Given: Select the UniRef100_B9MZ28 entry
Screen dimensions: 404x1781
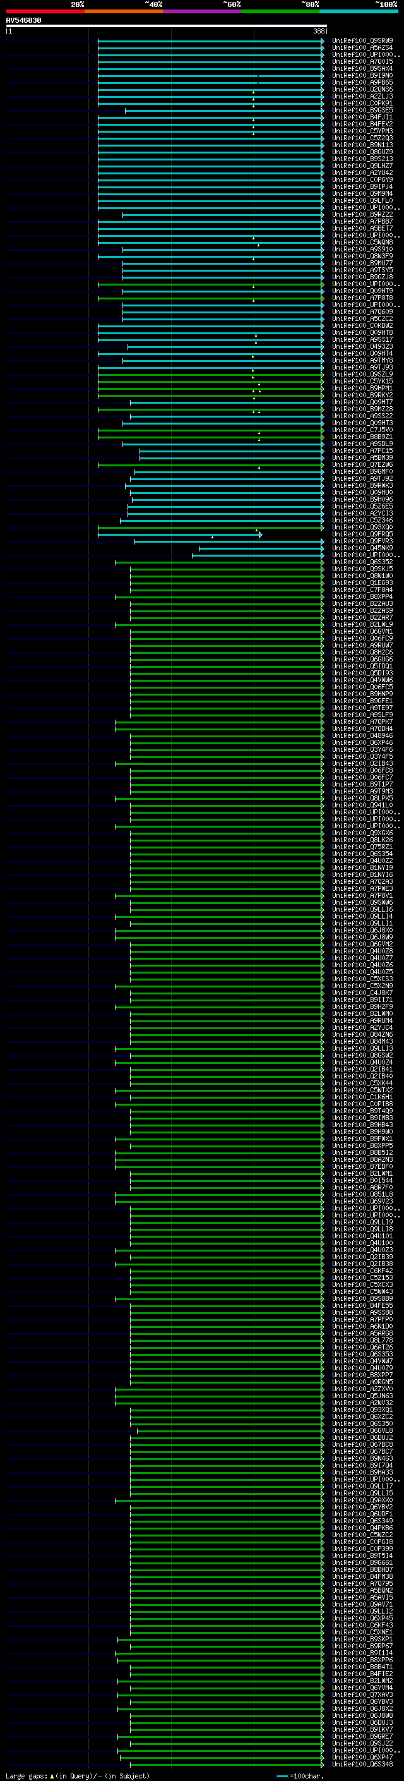Looking at the screenshot, I should (362, 409).
